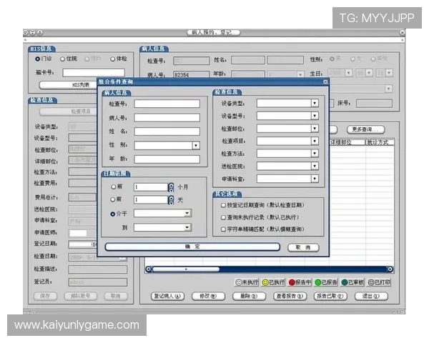Select 体检 radio in HIS信息
This screenshot has height=343, width=429.
[112, 59]
